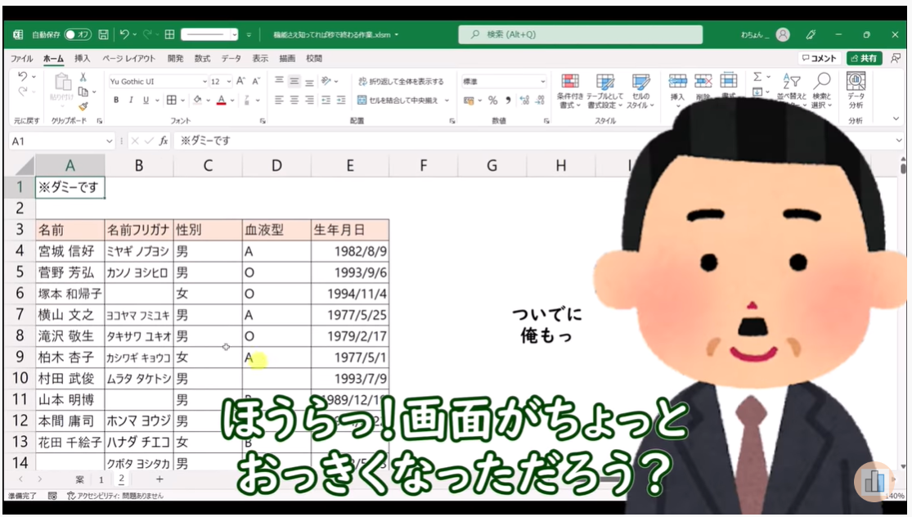This screenshot has height=517, width=912.
Task: Expand the Yu Gothic UI font dropdown
Action: [x=204, y=82]
